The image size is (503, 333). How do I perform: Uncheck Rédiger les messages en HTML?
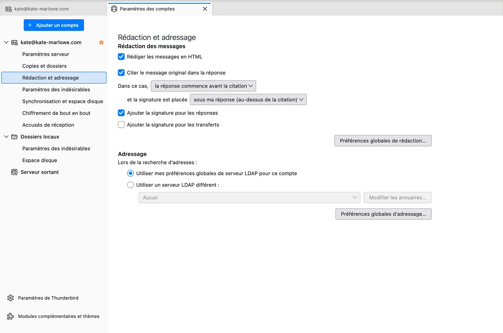[121, 57]
